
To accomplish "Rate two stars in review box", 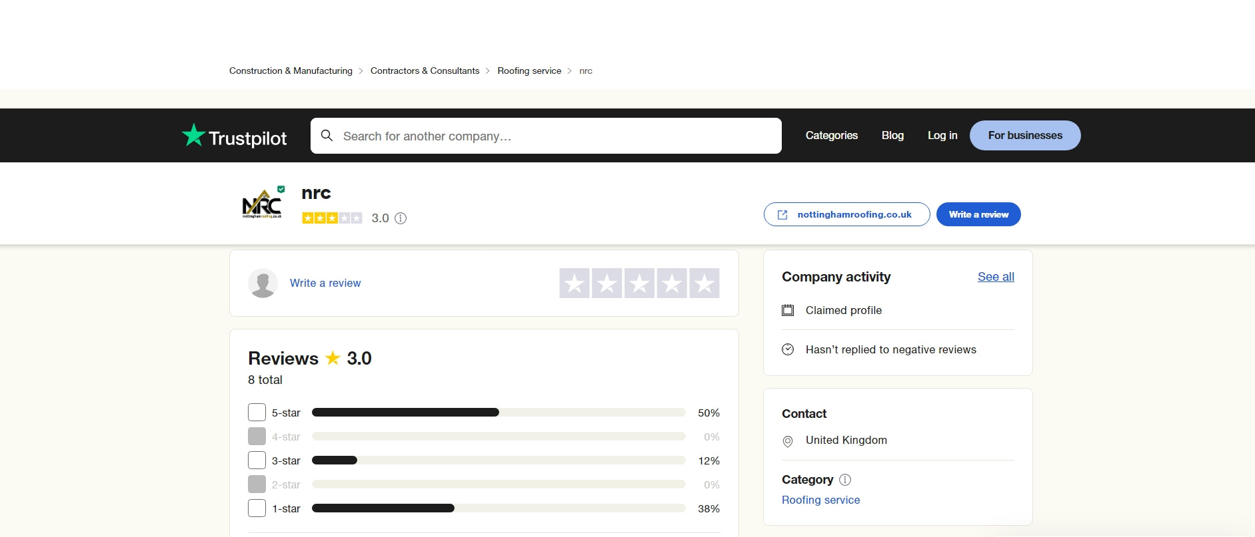I will pyautogui.click(x=607, y=283).
